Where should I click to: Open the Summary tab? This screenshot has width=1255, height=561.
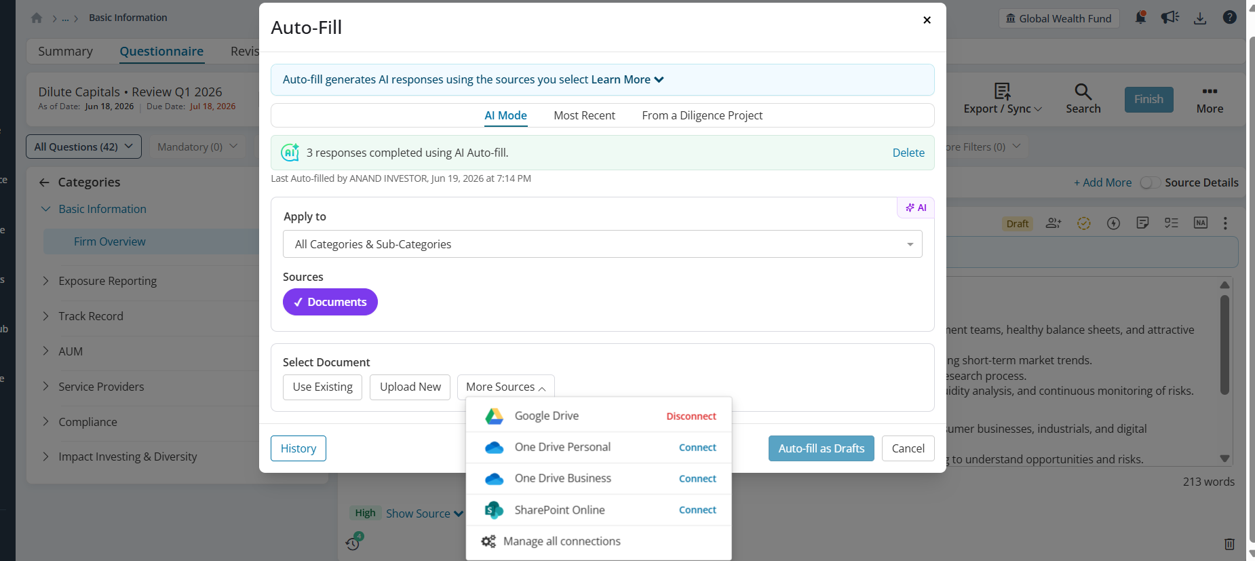coord(65,52)
